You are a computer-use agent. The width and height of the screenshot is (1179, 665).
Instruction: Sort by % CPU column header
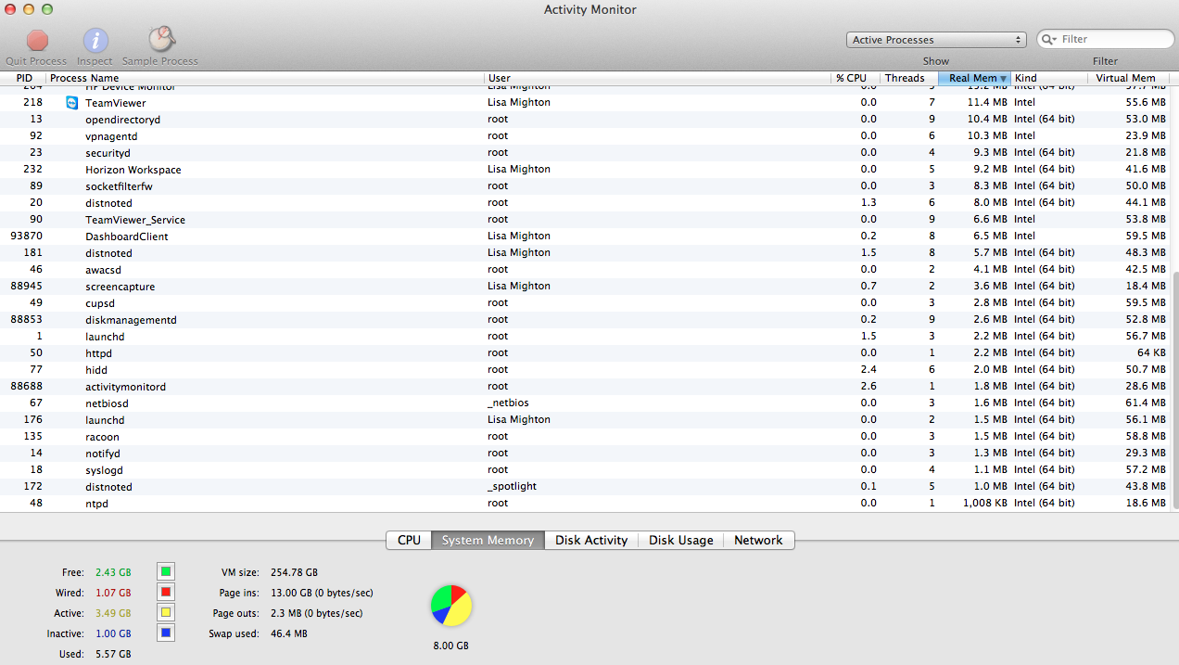pyautogui.click(x=855, y=79)
